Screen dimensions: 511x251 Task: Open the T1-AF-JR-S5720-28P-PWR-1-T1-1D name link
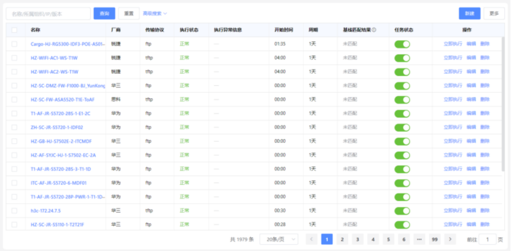68,197
